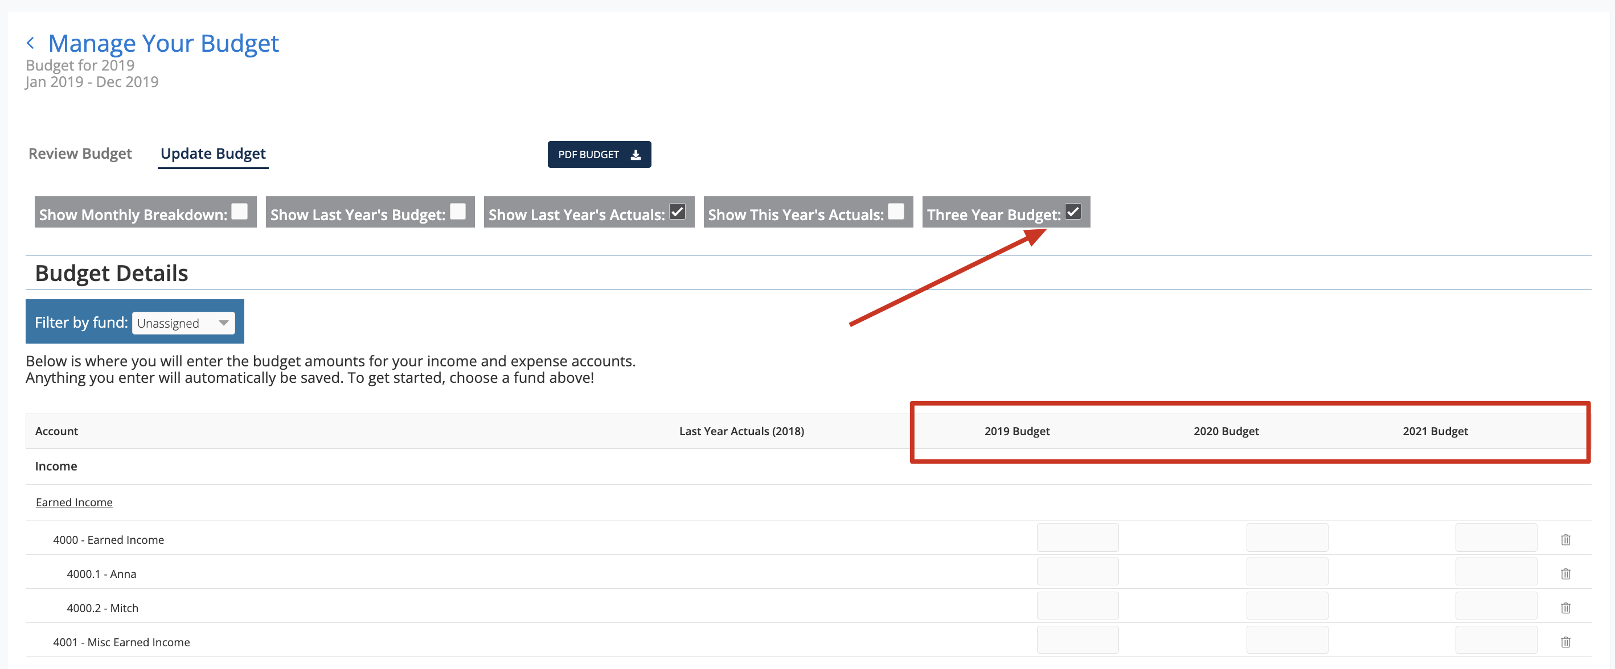Uncheck Show Last Year's Actuals
This screenshot has height=669, width=1615.
[x=677, y=212]
